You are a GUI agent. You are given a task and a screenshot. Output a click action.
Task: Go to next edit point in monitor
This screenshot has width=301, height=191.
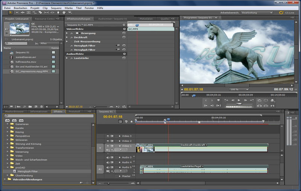tap(252, 100)
